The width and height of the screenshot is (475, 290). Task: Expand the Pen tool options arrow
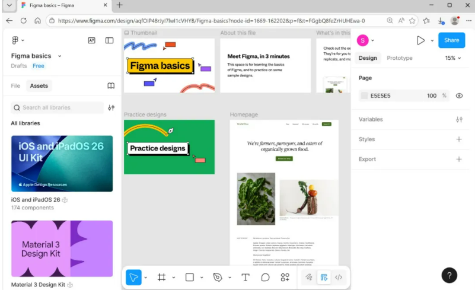coord(230,278)
